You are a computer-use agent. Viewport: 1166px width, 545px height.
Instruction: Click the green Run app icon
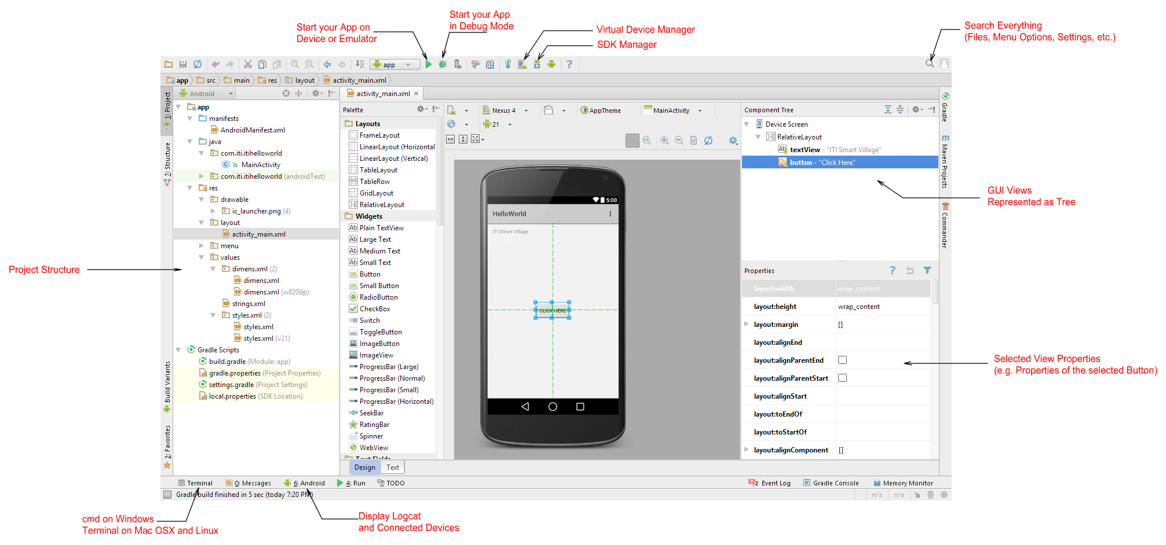[x=429, y=64]
